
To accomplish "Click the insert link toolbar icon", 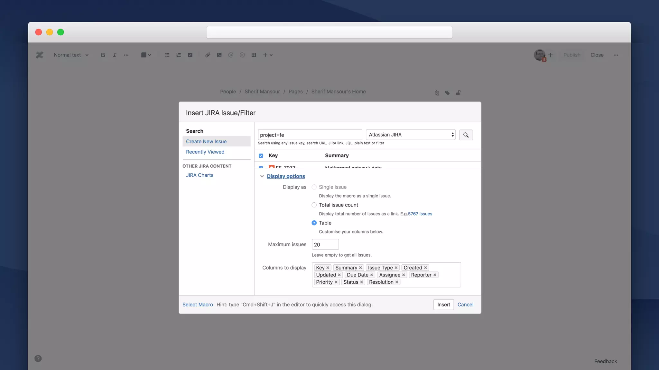I will [x=208, y=55].
